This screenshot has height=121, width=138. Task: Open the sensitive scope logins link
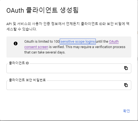tap(78, 42)
